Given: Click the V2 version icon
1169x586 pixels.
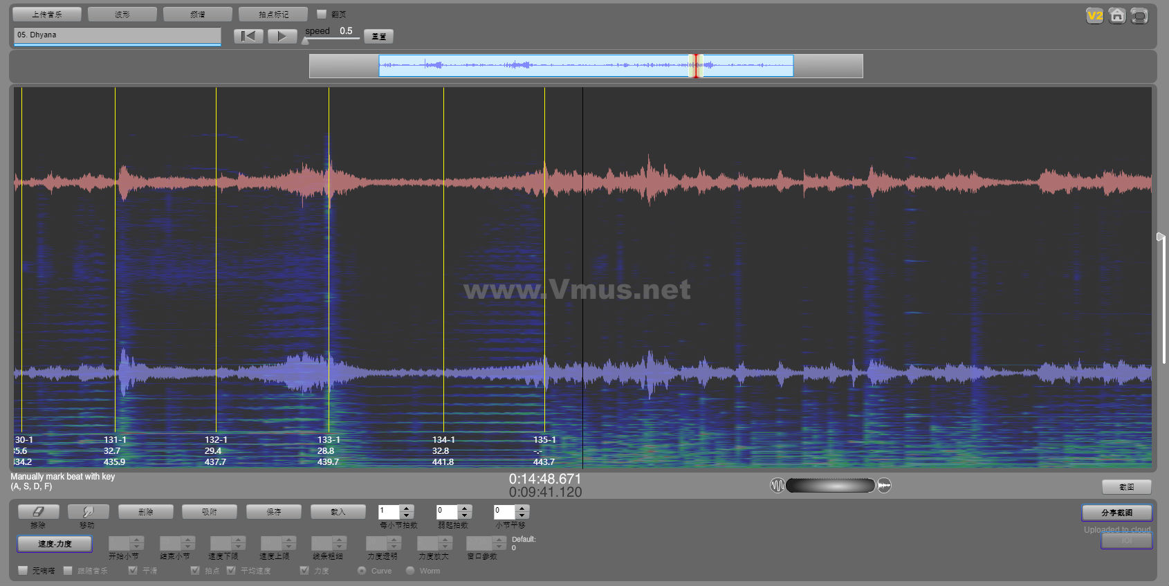Looking at the screenshot, I should pyautogui.click(x=1094, y=16).
